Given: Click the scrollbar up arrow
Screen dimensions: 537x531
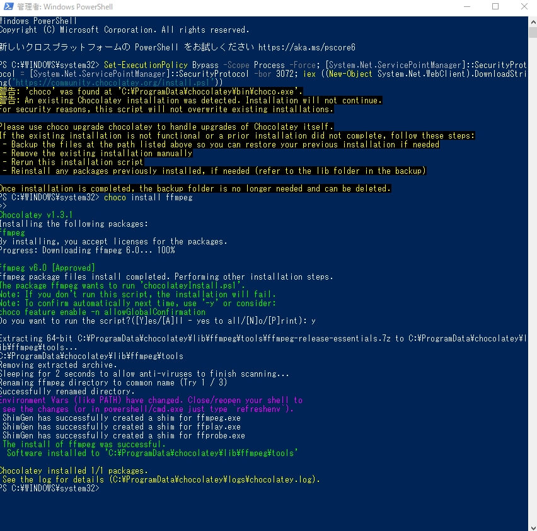Looking at the screenshot, I should [x=533, y=22].
